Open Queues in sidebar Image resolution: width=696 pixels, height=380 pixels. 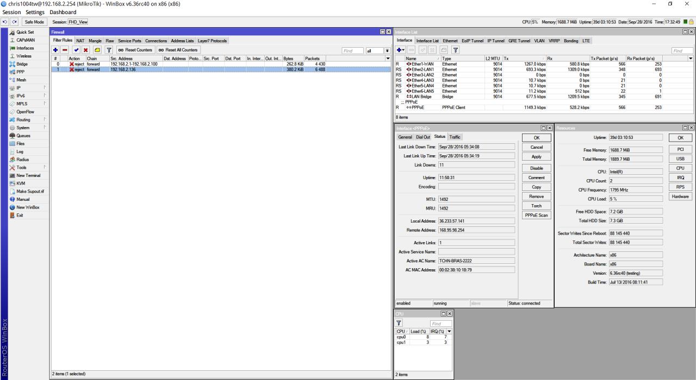[x=24, y=136]
